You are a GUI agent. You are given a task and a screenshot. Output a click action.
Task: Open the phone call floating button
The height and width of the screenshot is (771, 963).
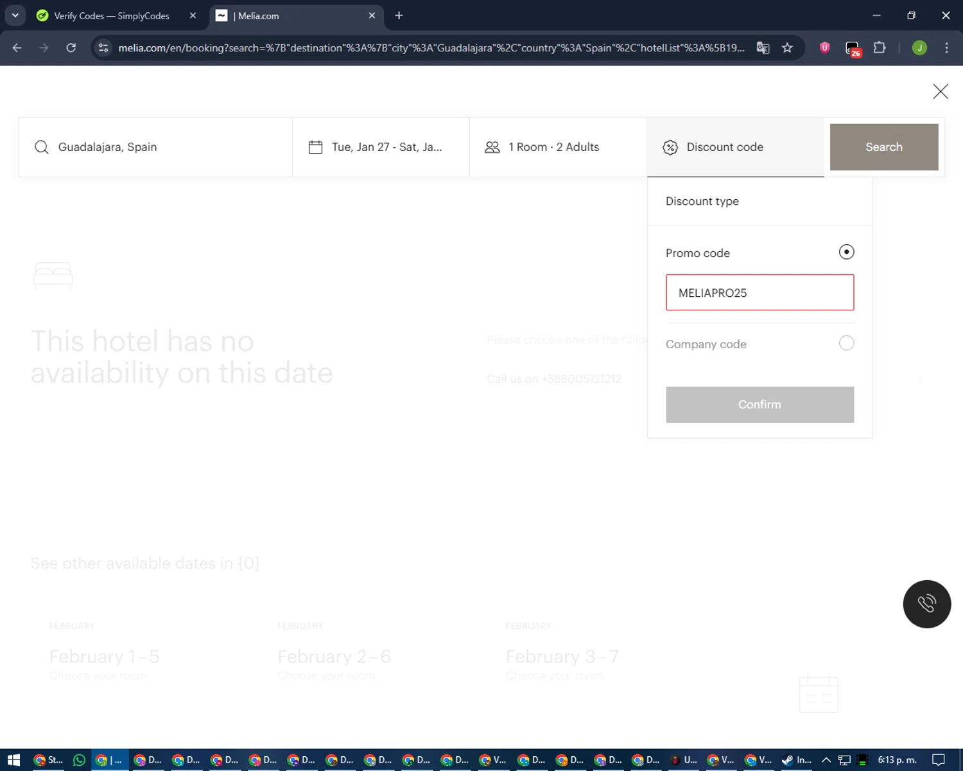click(x=927, y=604)
